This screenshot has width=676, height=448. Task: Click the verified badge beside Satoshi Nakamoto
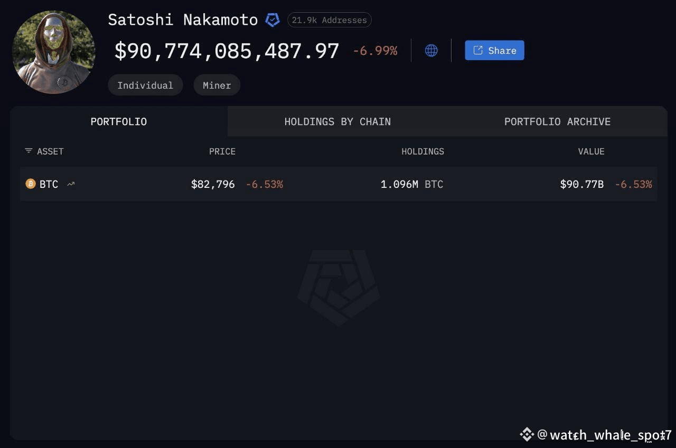coord(273,20)
